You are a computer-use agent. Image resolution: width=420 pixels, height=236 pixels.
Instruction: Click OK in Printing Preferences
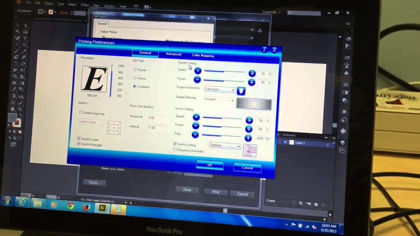click(x=210, y=165)
